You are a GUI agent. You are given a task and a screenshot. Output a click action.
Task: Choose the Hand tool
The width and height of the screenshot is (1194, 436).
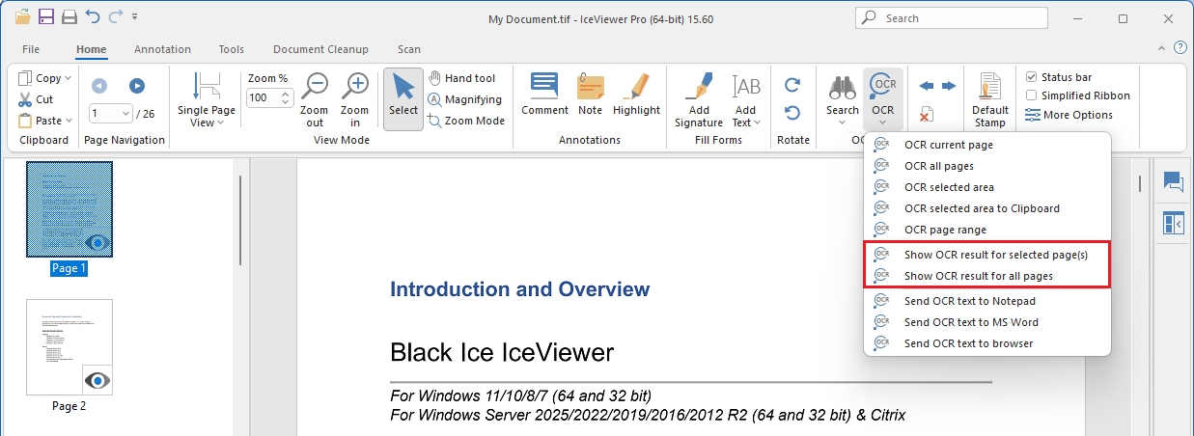click(x=461, y=78)
